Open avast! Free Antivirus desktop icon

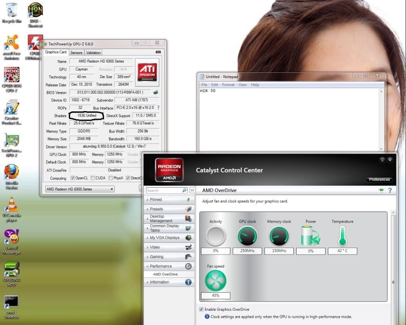pyautogui.click(x=11, y=47)
